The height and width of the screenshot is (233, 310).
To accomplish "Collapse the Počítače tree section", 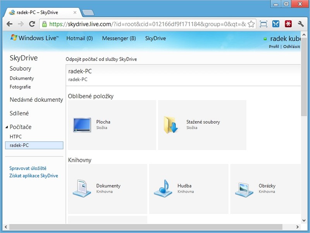I will pos(7,127).
